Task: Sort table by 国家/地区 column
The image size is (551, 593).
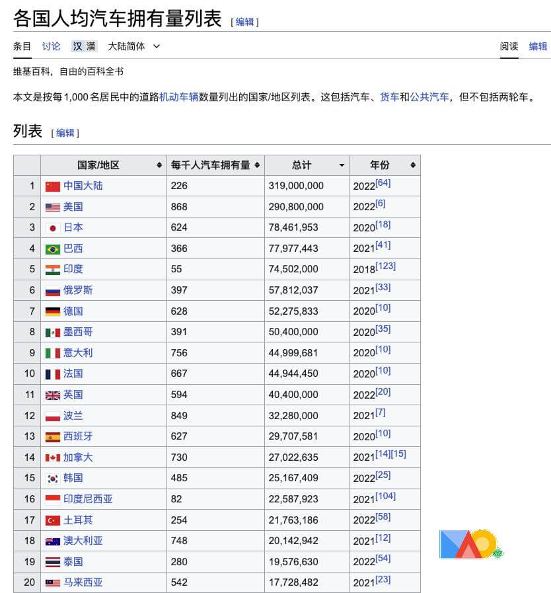Action: click(103, 165)
